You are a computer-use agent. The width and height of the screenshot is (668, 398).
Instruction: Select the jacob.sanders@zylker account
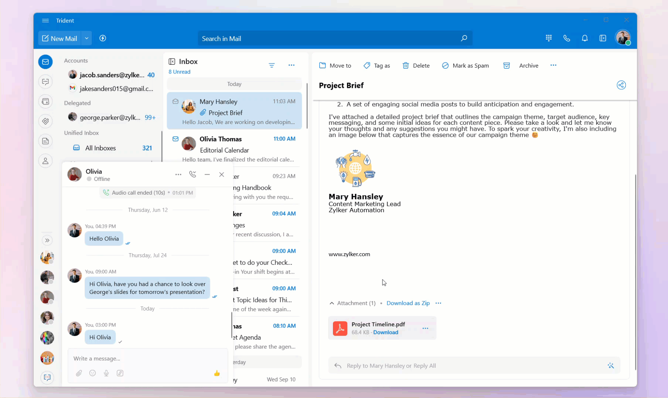click(111, 75)
